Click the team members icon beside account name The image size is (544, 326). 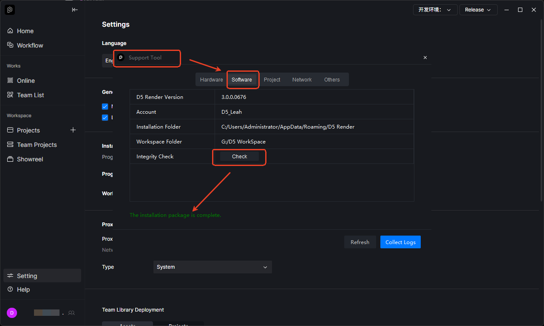pos(71,313)
